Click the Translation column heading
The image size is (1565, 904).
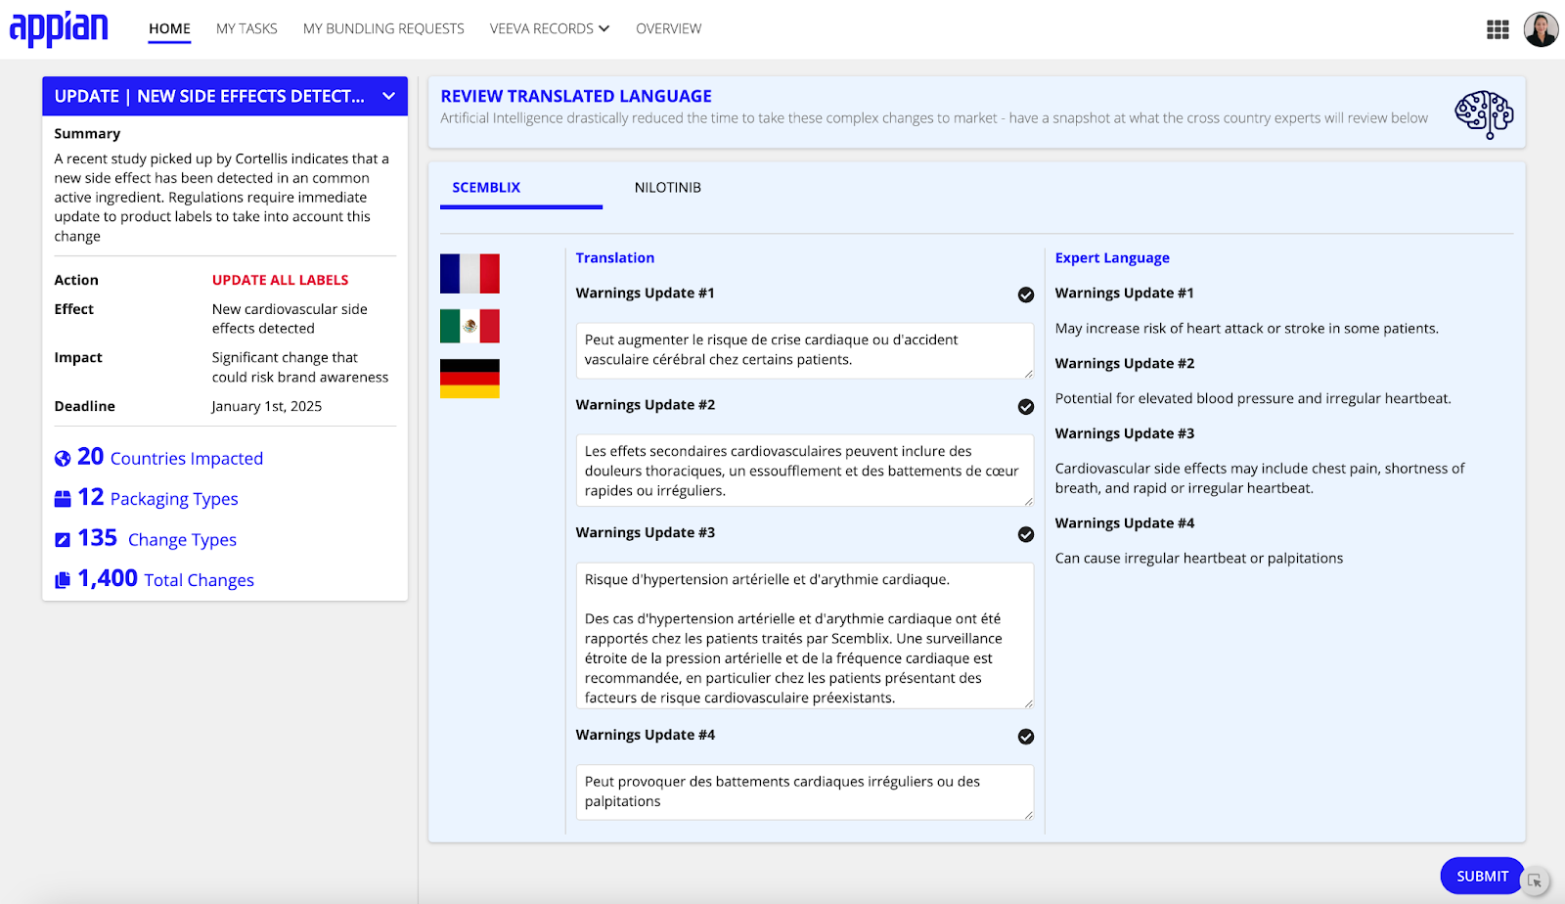(614, 257)
